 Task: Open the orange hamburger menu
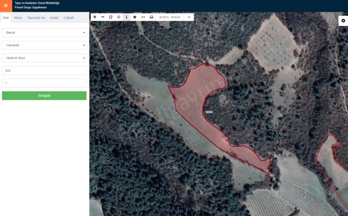pos(6,6)
